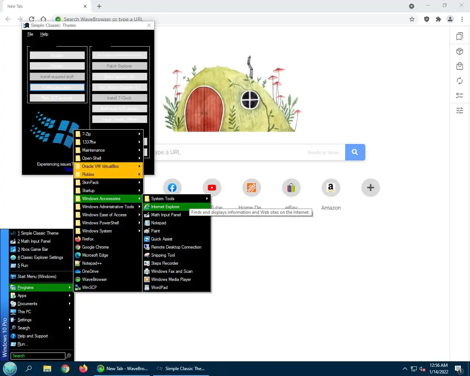The width and height of the screenshot is (470, 376).
Task: Open the browser extensions puzzle icon
Action: click(438, 19)
